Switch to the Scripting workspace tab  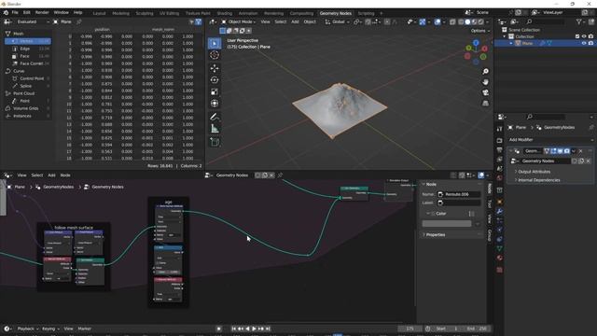(x=366, y=13)
